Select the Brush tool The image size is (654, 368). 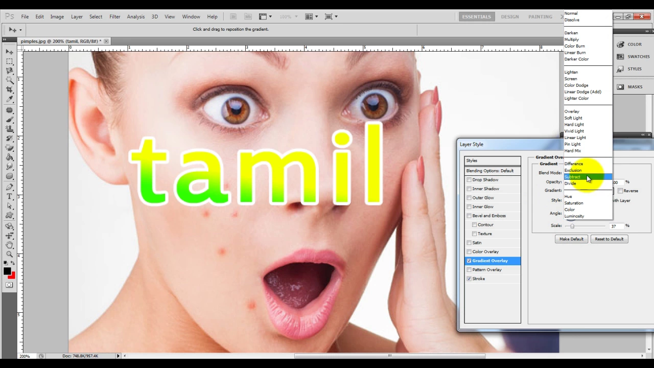(x=9, y=120)
